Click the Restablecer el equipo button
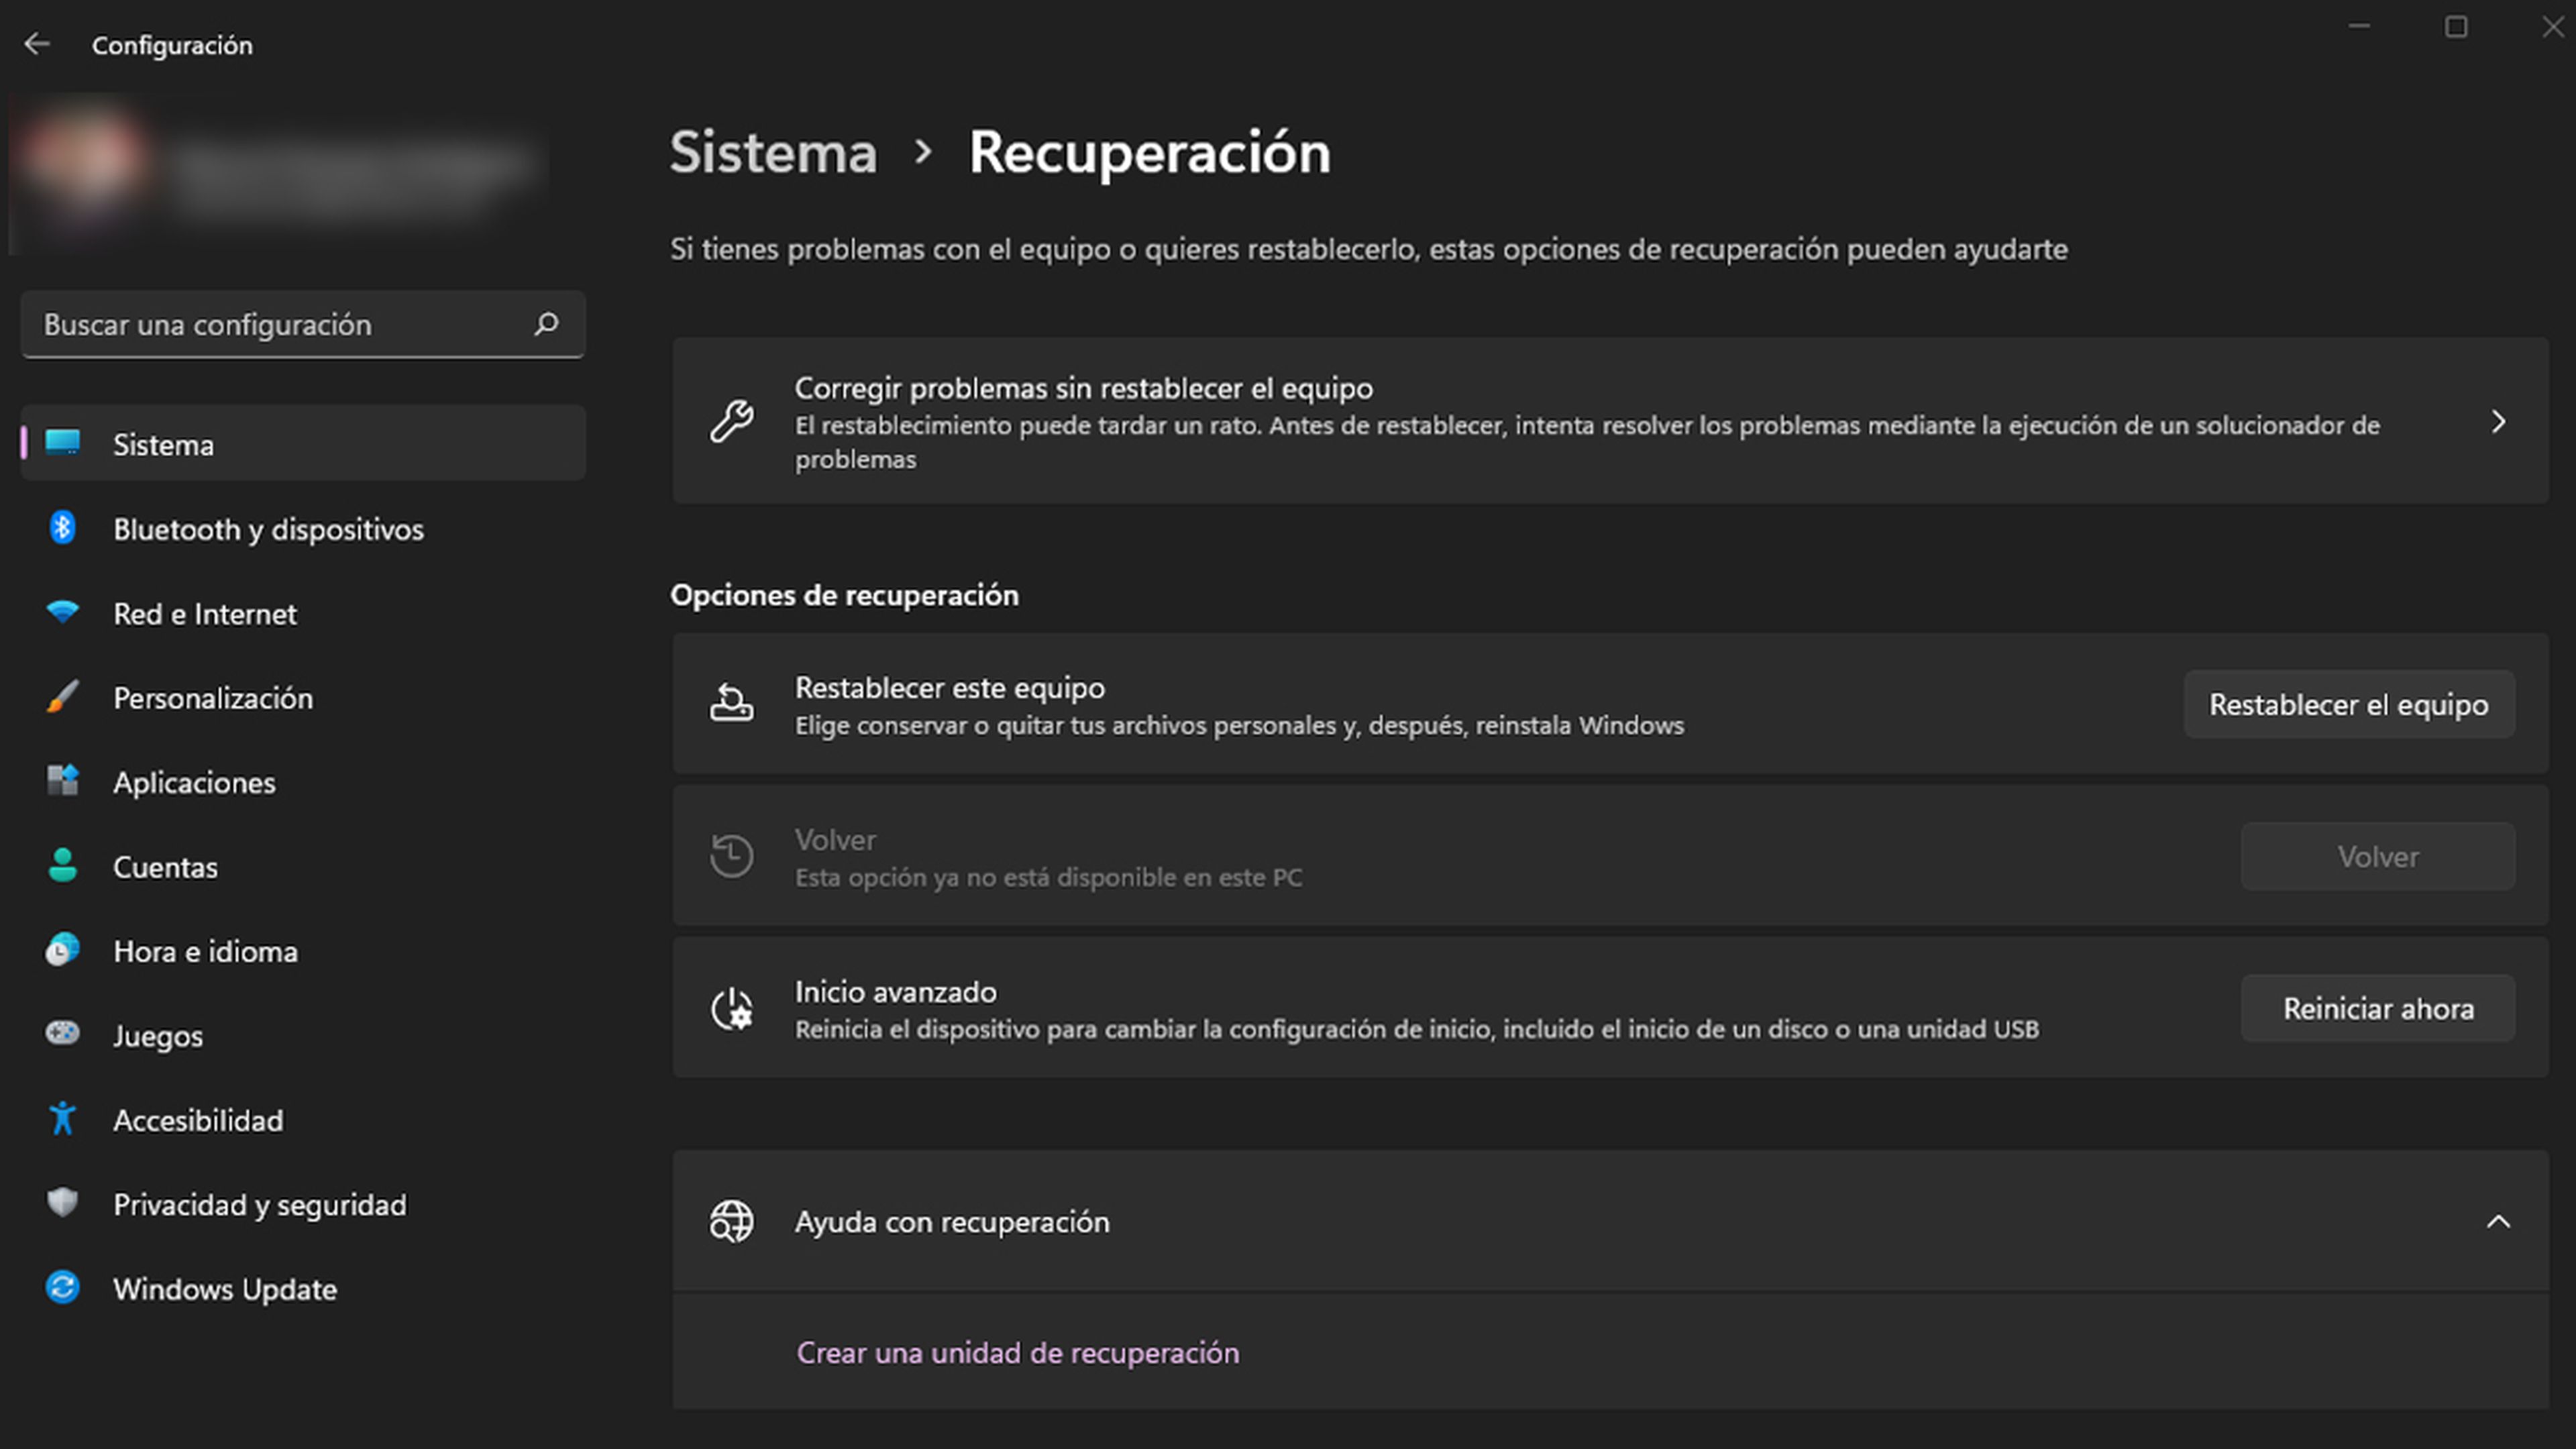The height and width of the screenshot is (1449, 2576). (x=2348, y=704)
